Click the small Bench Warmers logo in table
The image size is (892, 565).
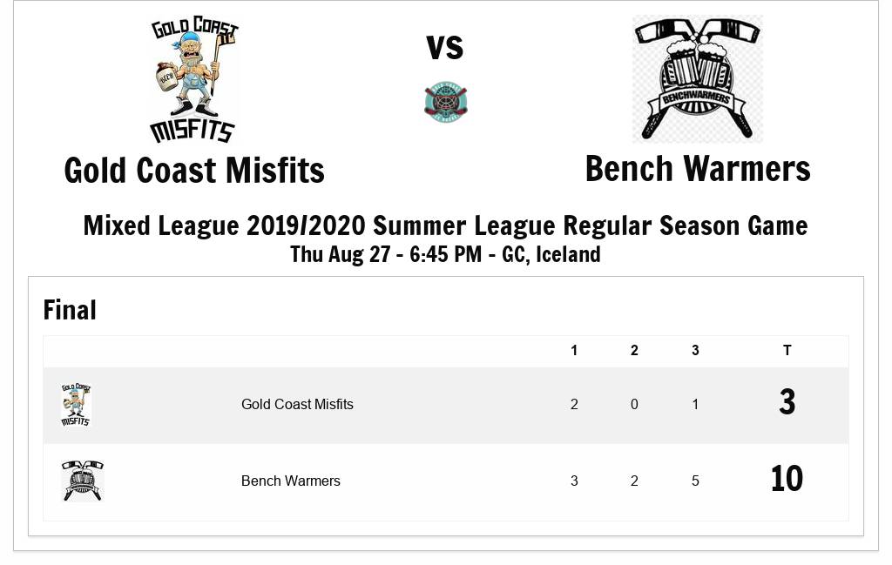tap(83, 481)
